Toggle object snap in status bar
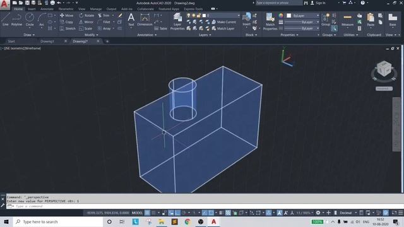Viewport: 404px width, 227px height. [x=211, y=213]
